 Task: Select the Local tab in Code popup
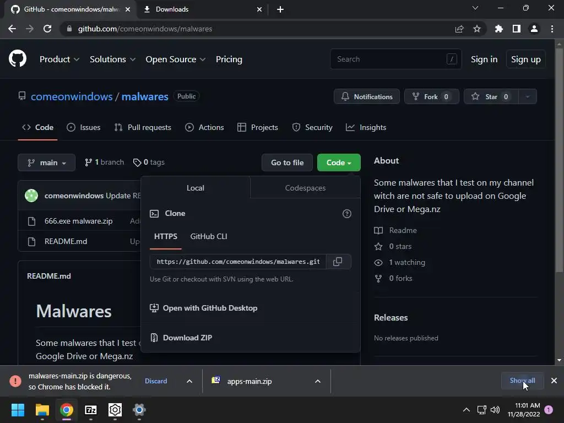(x=196, y=188)
